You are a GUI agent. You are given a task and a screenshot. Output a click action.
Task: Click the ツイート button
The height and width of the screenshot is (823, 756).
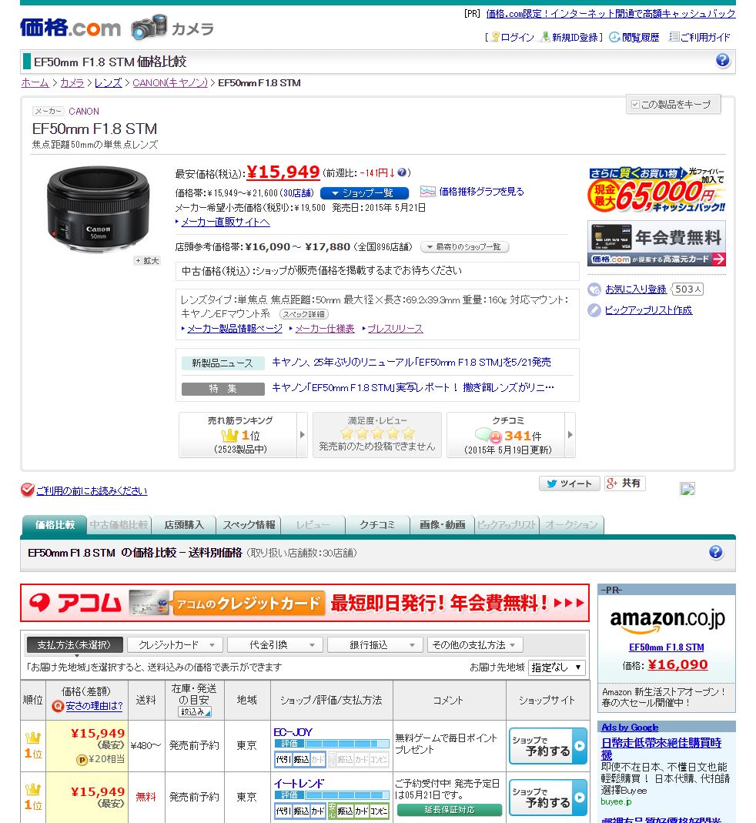coord(569,483)
